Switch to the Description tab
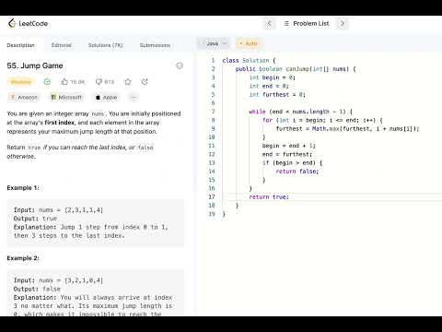The image size is (442, 332). [x=21, y=45]
